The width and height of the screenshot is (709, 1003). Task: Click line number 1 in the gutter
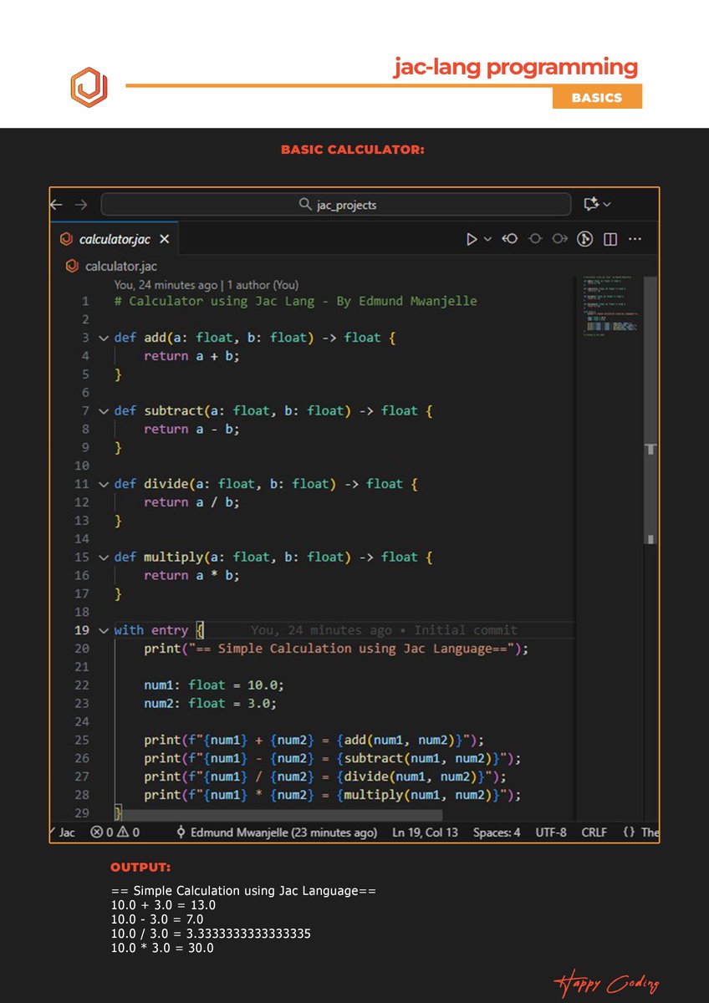click(x=85, y=301)
